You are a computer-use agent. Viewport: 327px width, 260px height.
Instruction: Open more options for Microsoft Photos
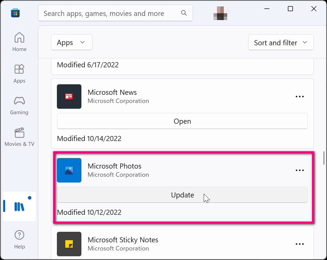[299, 170]
